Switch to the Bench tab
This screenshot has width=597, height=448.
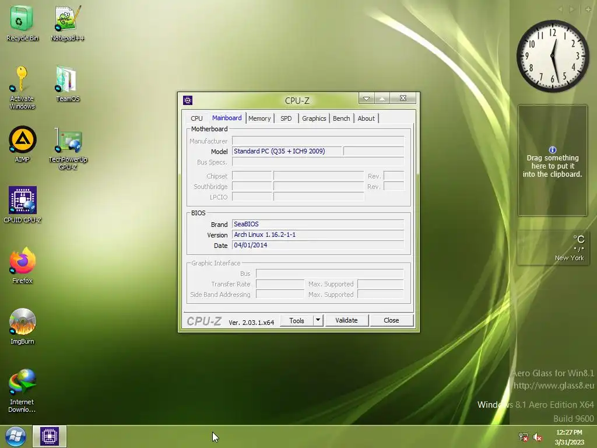tap(342, 118)
